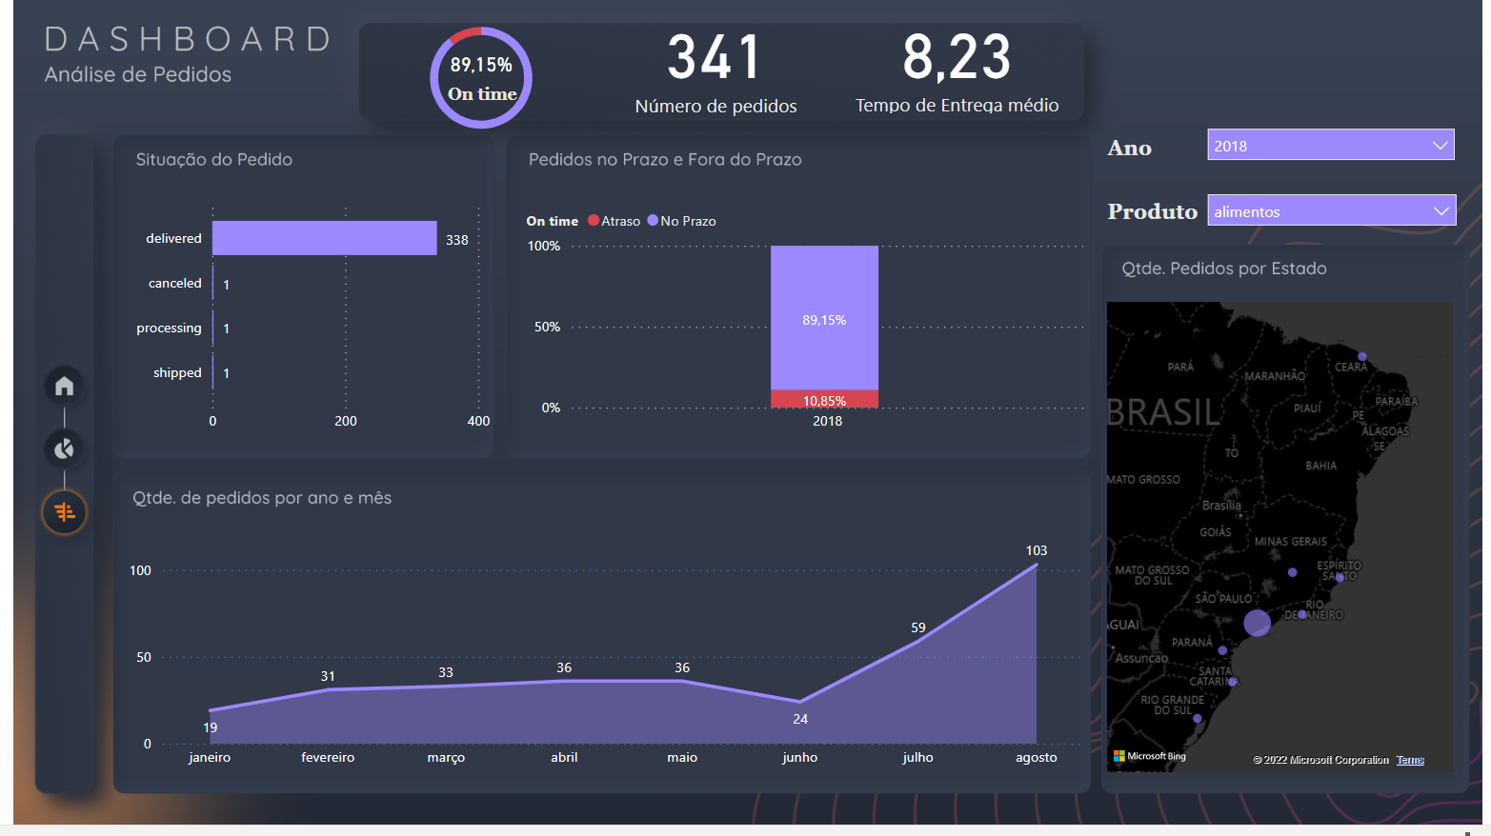Select the agosto data point showing 103
1491x836 pixels.
coord(1037,565)
